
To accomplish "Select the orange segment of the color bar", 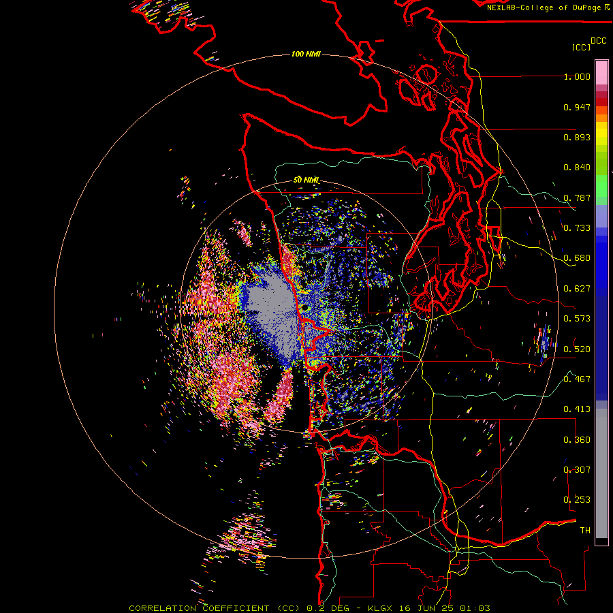I will pyautogui.click(x=601, y=114).
